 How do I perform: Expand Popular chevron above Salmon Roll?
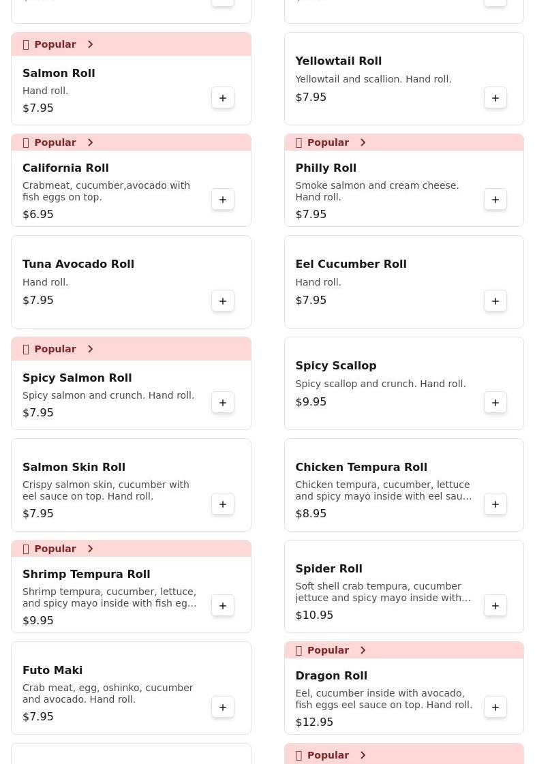click(x=90, y=44)
